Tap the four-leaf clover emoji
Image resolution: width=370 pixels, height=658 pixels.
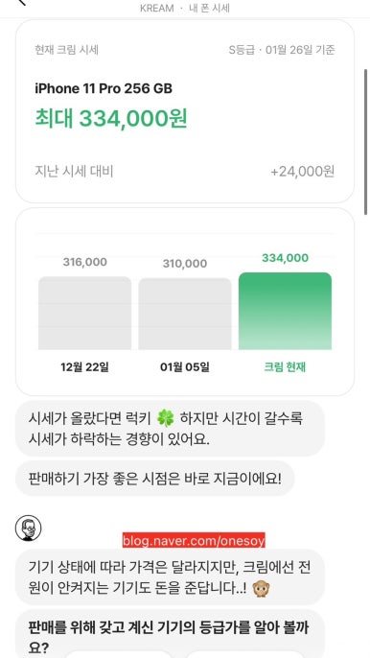tap(165, 419)
